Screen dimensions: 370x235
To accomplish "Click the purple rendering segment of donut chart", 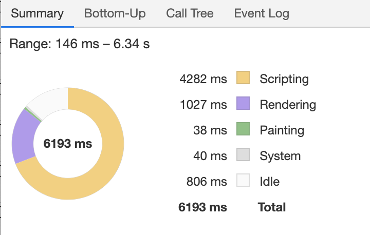I will (x=22, y=136).
